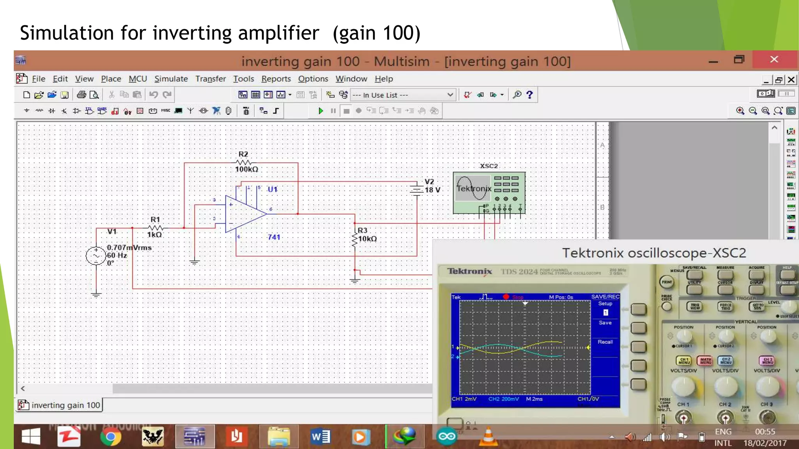The height and width of the screenshot is (449, 799).
Task: Open a file with the Open folder icon
Action: pyautogui.click(x=39, y=95)
